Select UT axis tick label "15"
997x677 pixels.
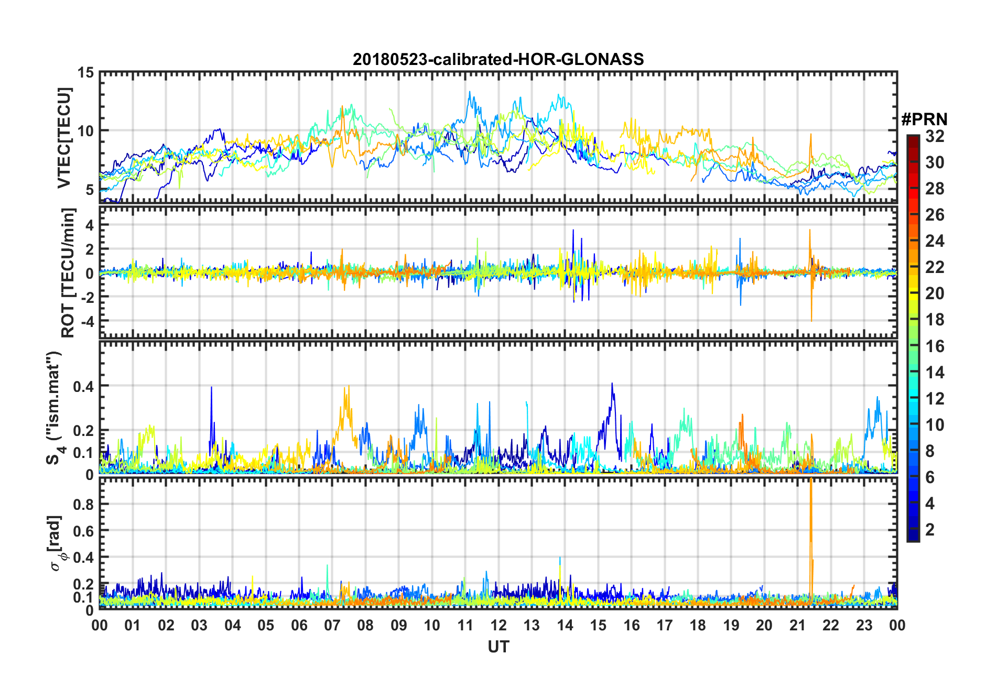pyautogui.click(x=598, y=625)
